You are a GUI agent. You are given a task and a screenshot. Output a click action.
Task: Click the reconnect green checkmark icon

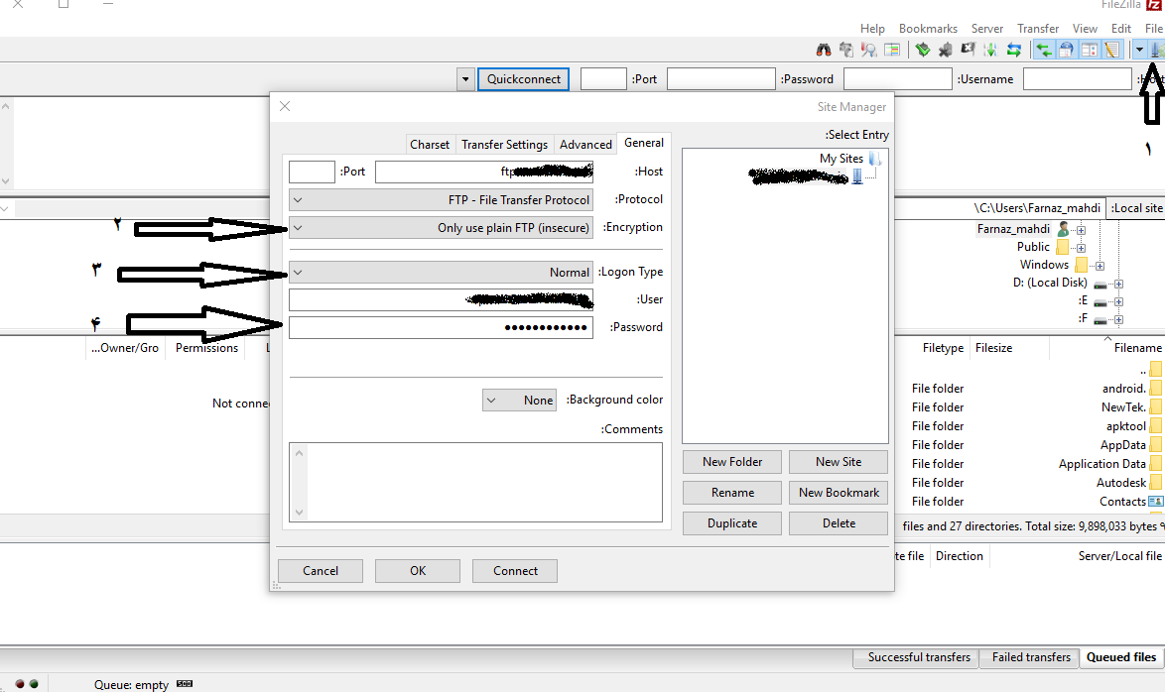922,50
